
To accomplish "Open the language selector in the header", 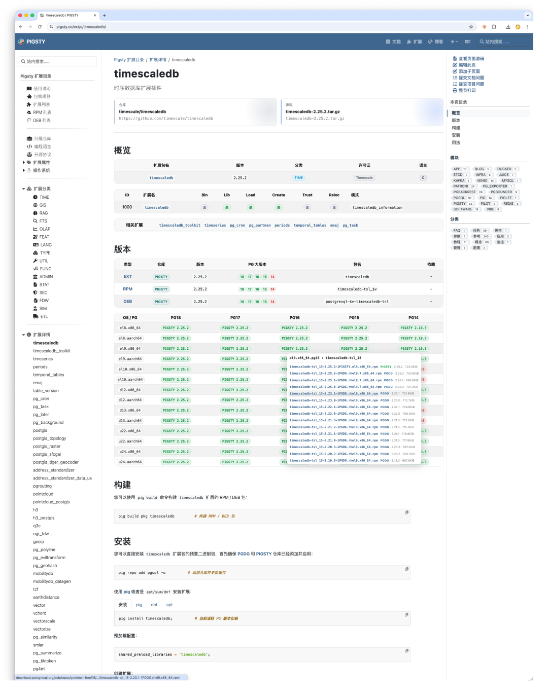I will tap(468, 42).
